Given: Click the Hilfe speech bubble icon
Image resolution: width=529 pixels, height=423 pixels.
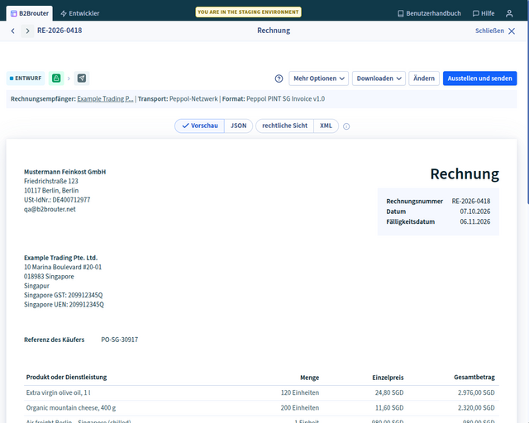Looking at the screenshot, I should [x=476, y=13].
